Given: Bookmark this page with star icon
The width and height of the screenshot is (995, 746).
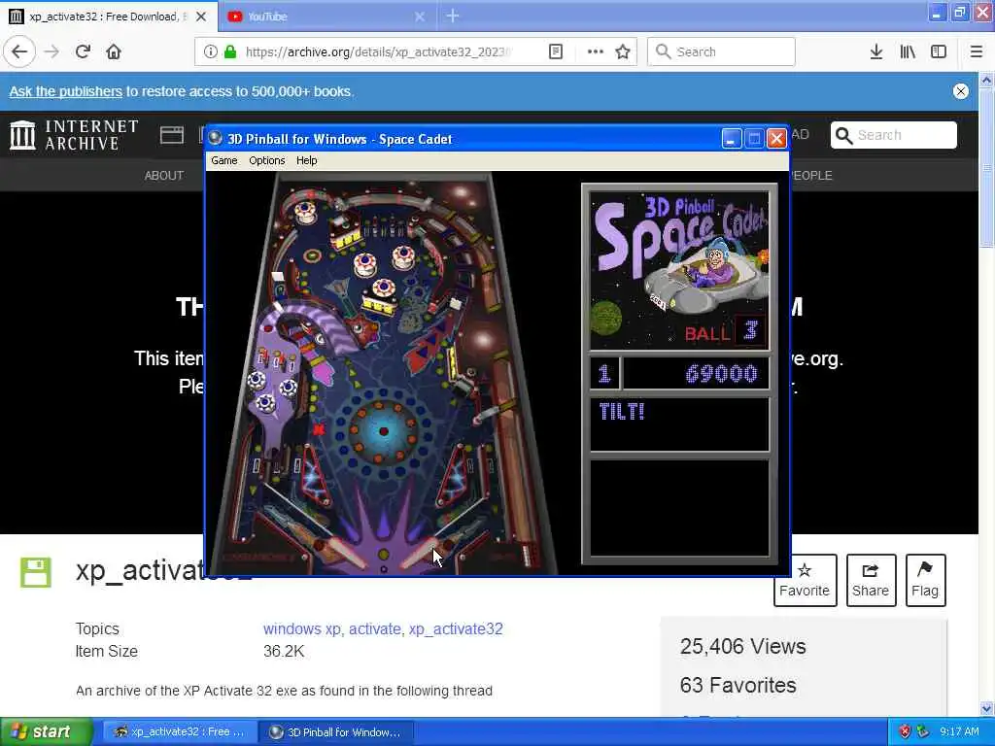Looking at the screenshot, I should 623,51.
